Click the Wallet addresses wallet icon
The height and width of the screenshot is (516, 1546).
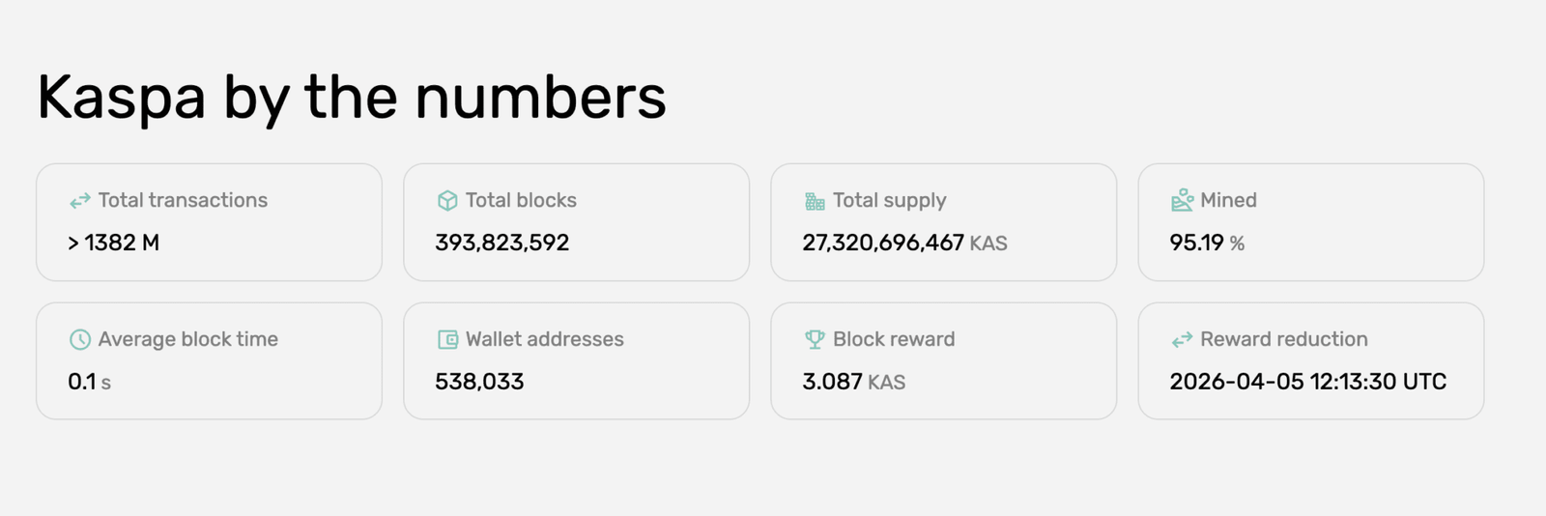click(x=447, y=340)
